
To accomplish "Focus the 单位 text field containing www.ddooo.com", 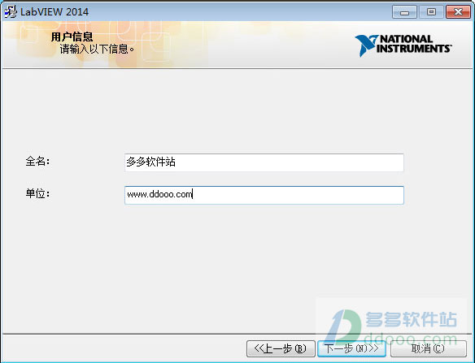I will click(x=264, y=195).
